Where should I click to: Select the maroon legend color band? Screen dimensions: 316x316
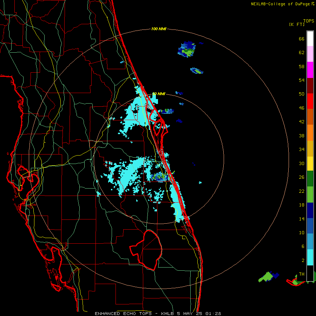310,86
